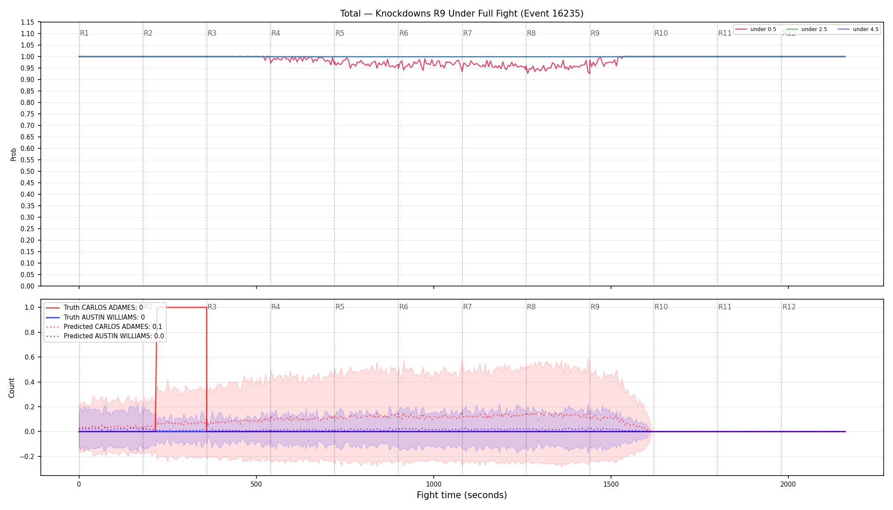Click the R5 round label in Count chart

[340, 307]
